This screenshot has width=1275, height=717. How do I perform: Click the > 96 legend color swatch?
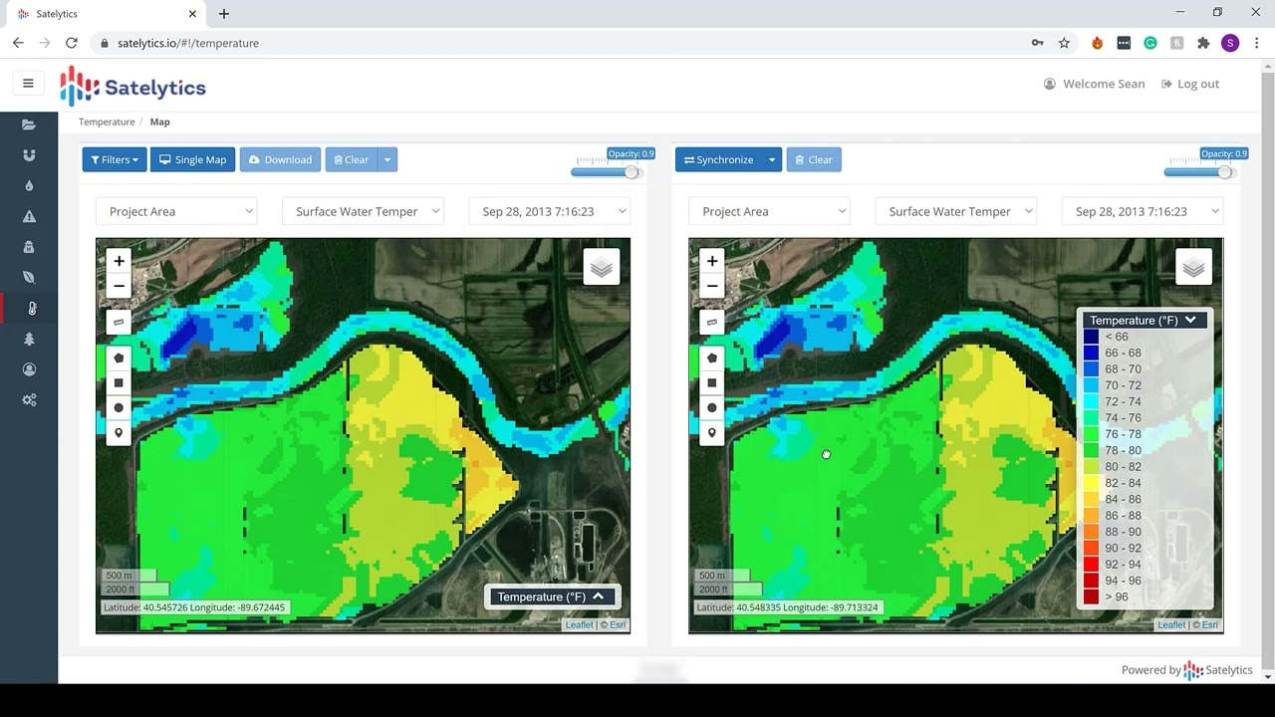point(1091,597)
